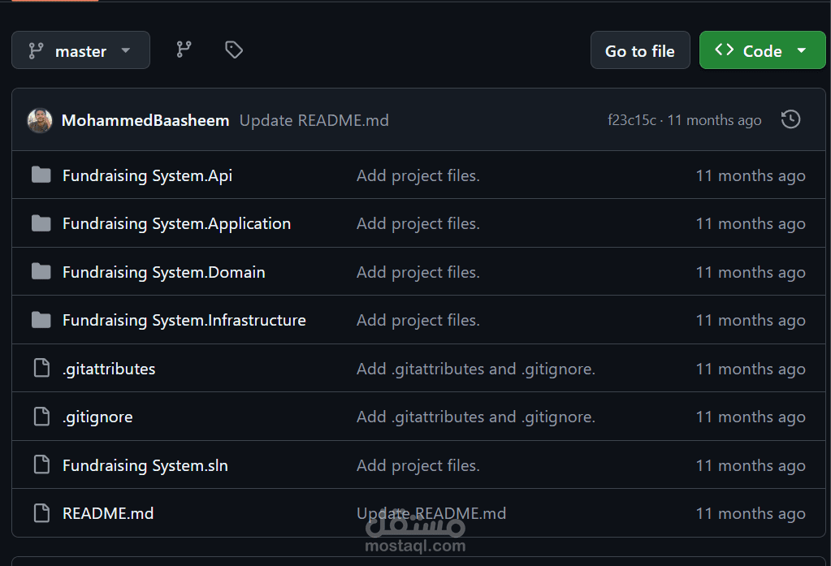831x566 pixels.
Task: Click the .gitignore file icon
Action: [41, 416]
